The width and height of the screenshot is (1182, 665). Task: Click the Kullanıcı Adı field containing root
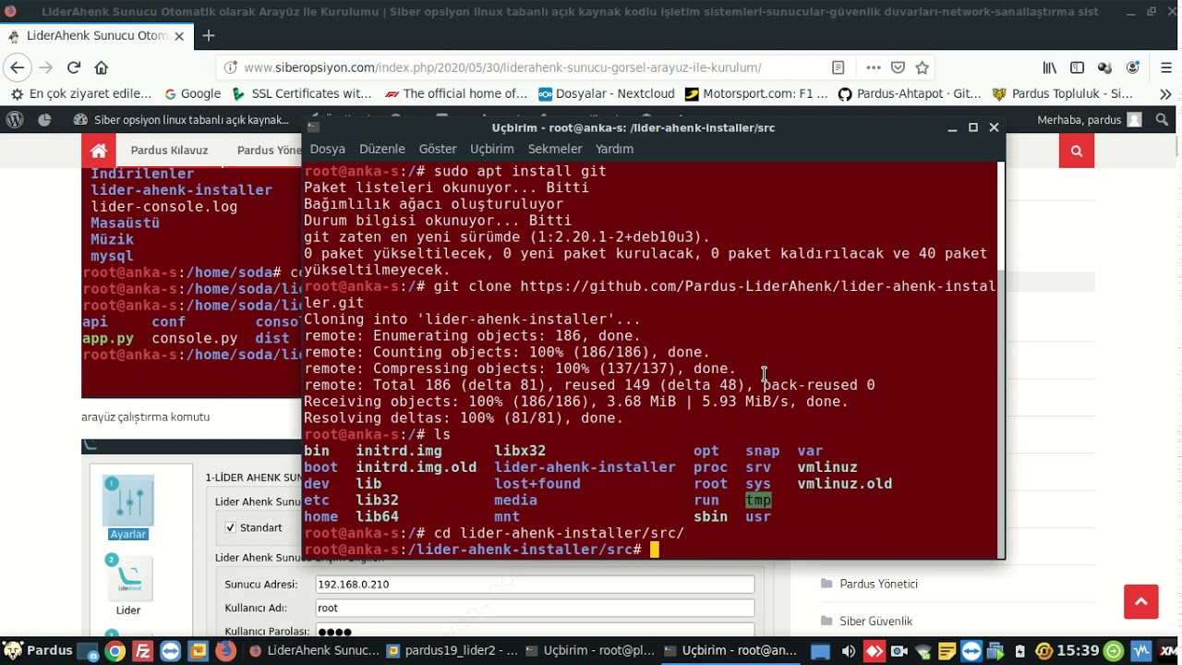pos(535,608)
